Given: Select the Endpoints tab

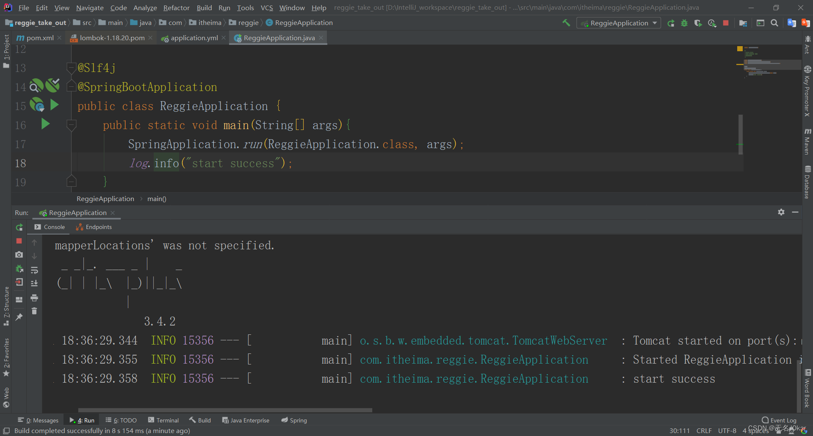Looking at the screenshot, I should [94, 227].
